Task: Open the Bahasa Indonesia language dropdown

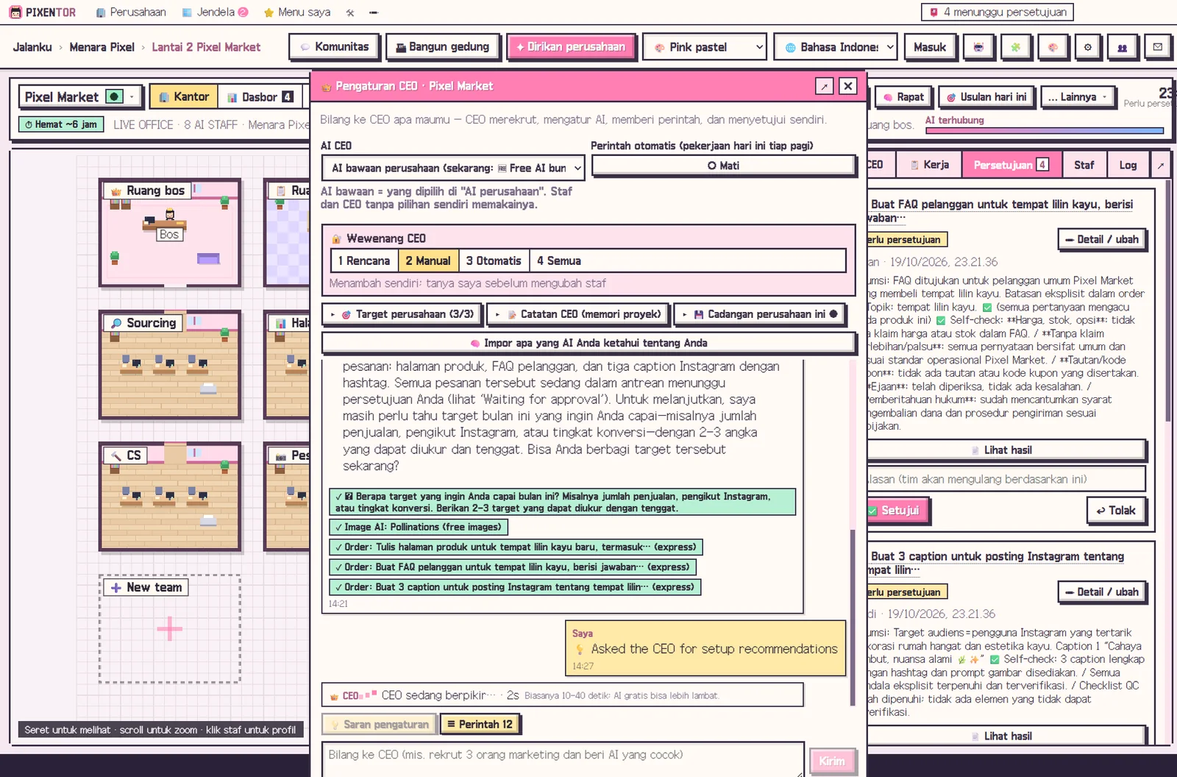Action: tap(836, 47)
